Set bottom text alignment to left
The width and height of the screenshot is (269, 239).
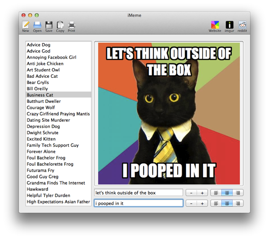216,204
